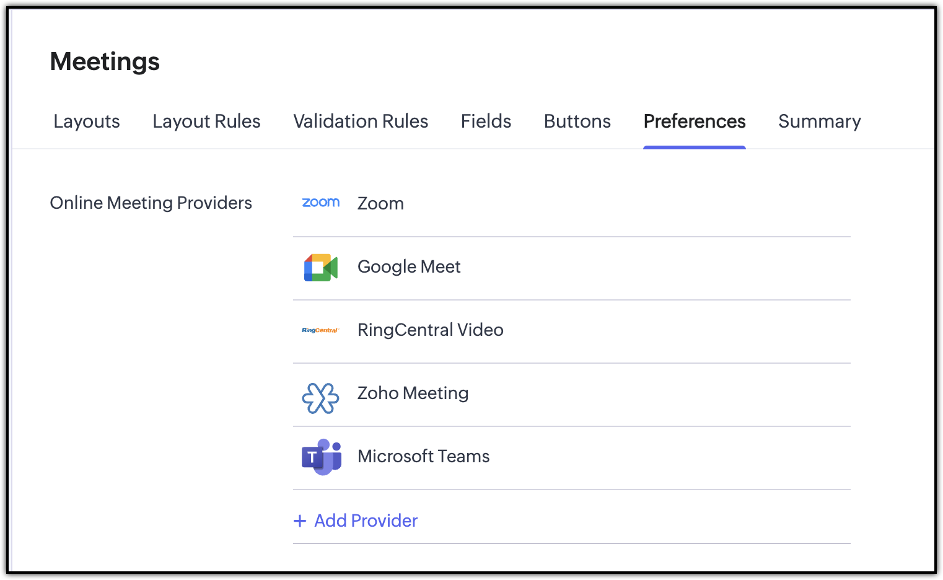
Task: Switch to the Buttons tab
Action: tap(577, 121)
